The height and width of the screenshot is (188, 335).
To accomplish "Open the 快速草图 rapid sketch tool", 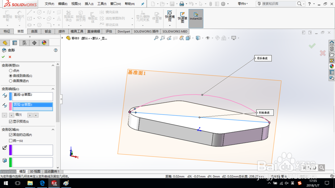I will [182, 17].
